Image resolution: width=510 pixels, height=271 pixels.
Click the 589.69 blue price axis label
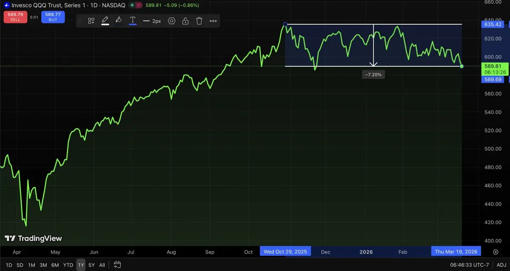click(x=493, y=79)
